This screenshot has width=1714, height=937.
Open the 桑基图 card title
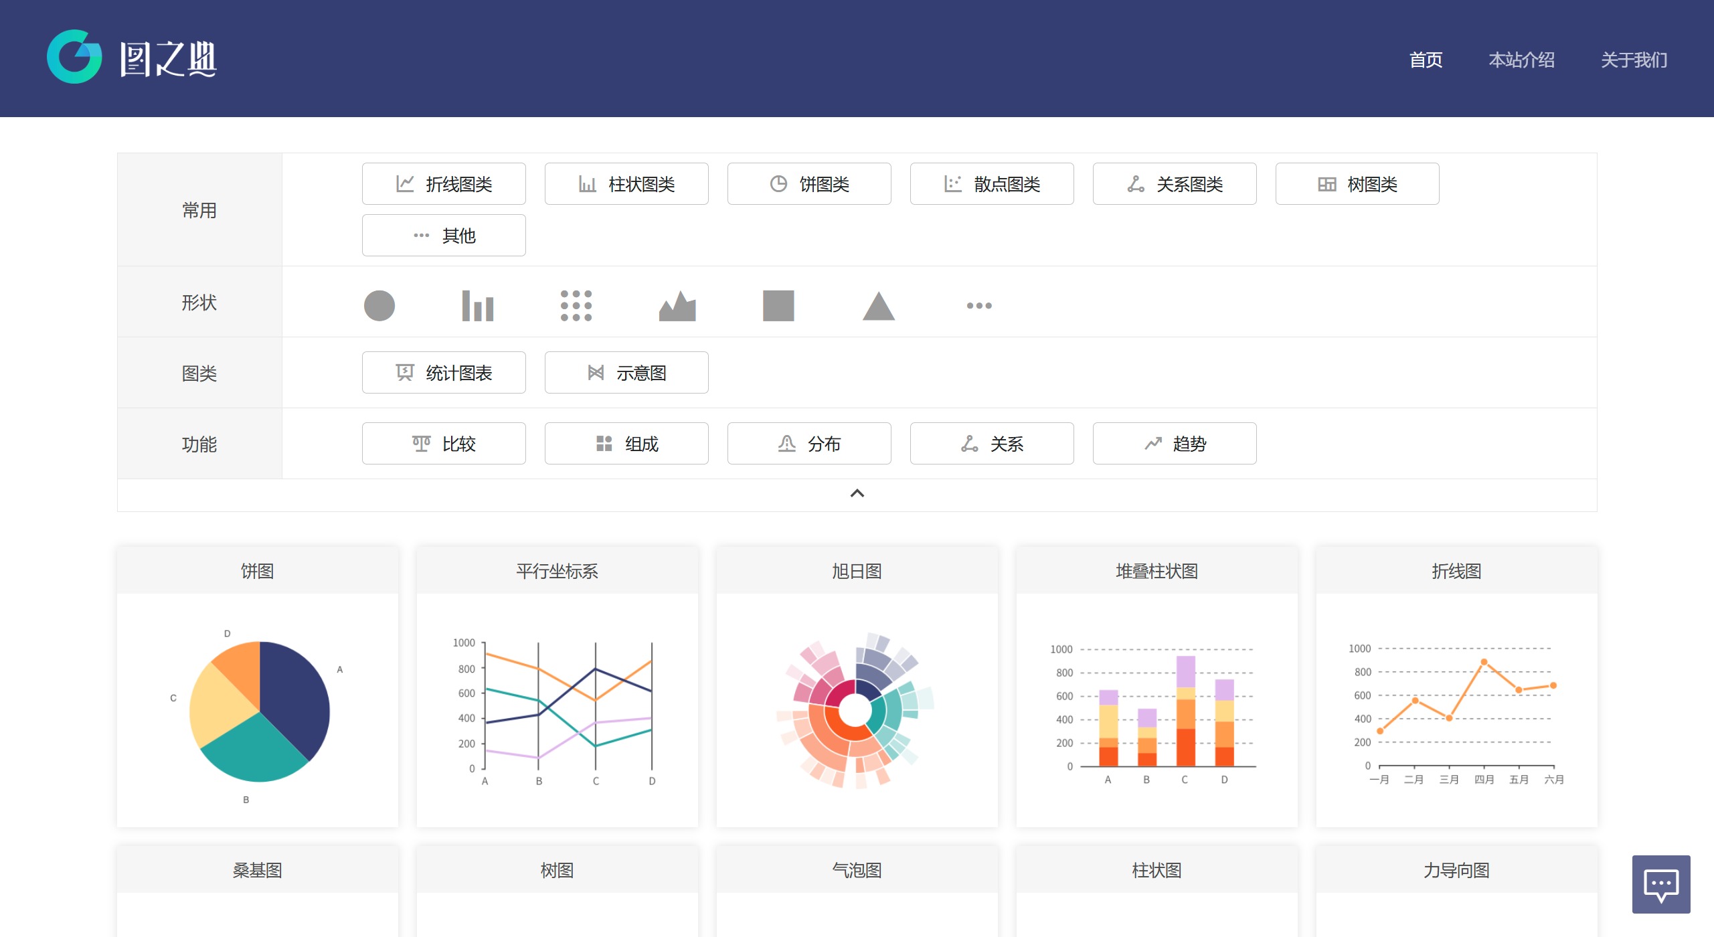258,870
